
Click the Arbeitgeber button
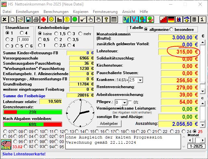click(x=109, y=124)
